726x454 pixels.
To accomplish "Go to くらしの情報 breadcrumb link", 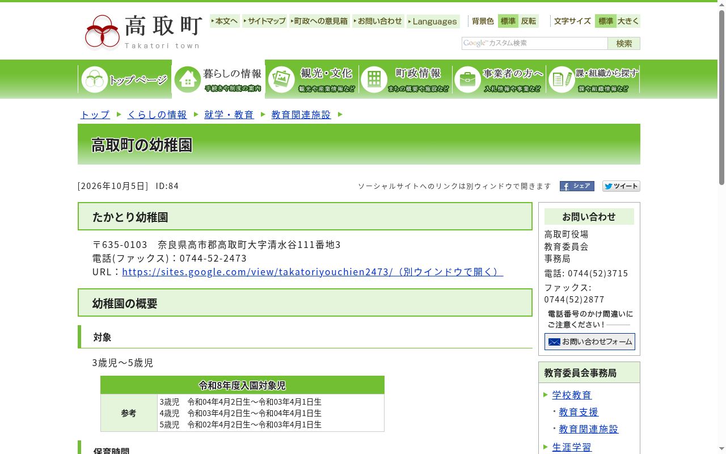I will click(x=157, y=115).
